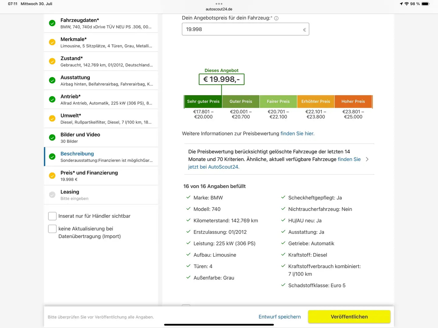This screenshot has width=438, height=328.
Task: Follow the 'finden Sie hier.' link
Action: [297, 134]
